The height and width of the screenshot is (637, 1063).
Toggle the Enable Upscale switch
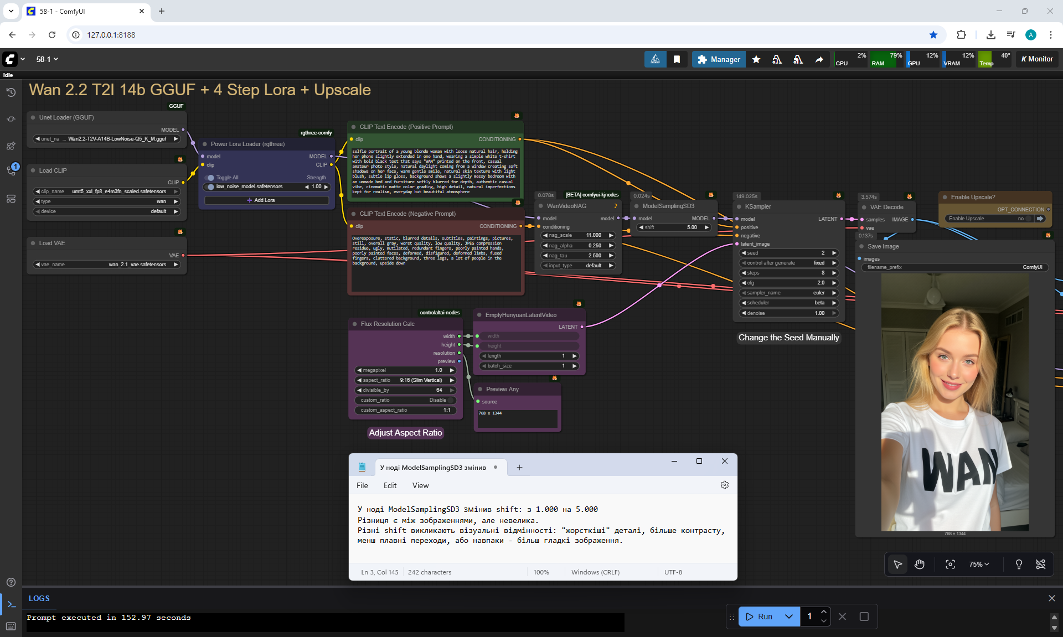pyautogui.click(x=1029, y=219)
